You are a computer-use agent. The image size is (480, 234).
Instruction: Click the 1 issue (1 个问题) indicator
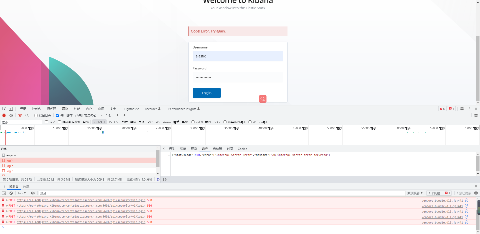(x=439, y=193)
